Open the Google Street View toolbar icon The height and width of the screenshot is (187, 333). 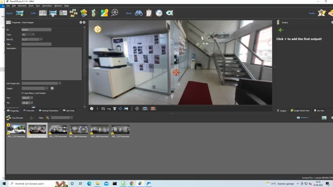pyautogui.click(x=104, y=13)
